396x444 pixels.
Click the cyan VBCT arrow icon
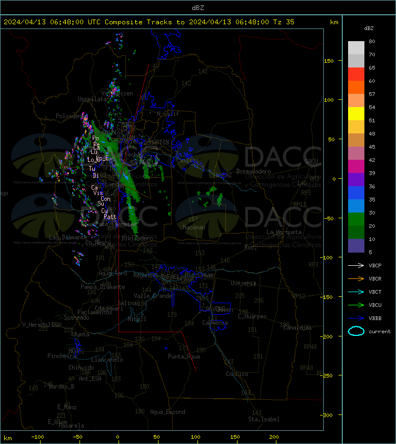coord(356,292)
